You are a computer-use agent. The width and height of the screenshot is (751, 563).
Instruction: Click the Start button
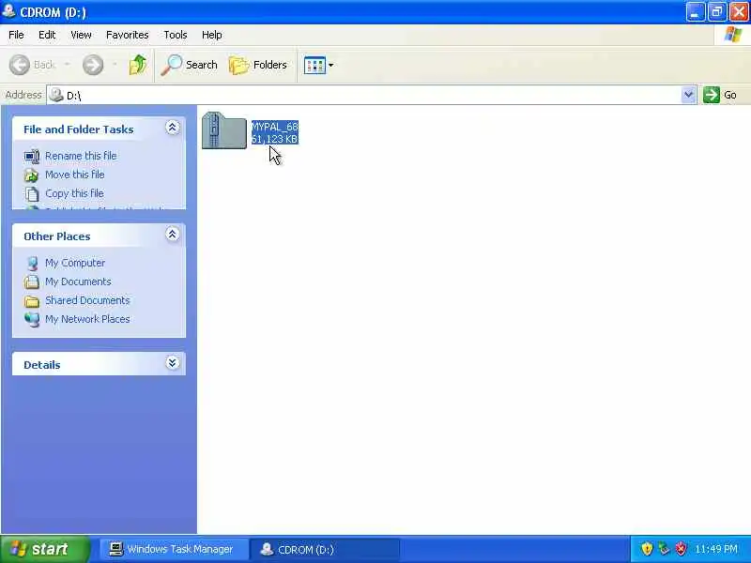[x=45, y=549]
